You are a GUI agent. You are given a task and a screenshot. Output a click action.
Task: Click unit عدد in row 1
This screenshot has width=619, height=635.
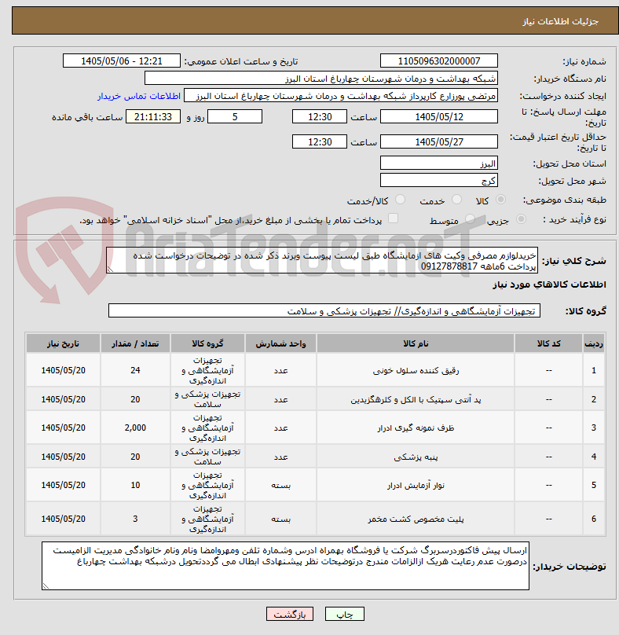coord(280,370)
